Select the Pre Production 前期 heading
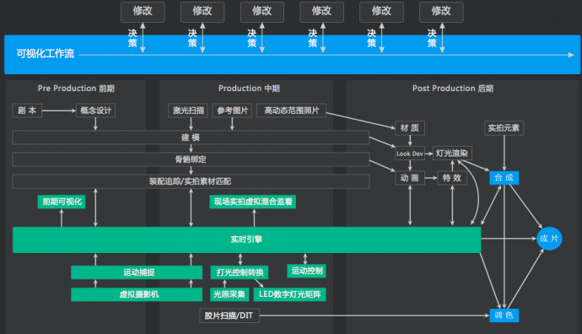The width and height of the screenshot is (582, 334). point(76,89)
